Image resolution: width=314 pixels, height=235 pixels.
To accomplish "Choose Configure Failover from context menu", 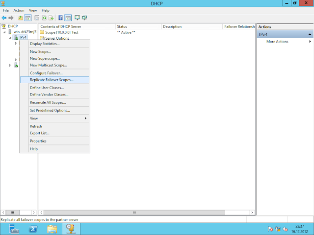I will [45, 73].
